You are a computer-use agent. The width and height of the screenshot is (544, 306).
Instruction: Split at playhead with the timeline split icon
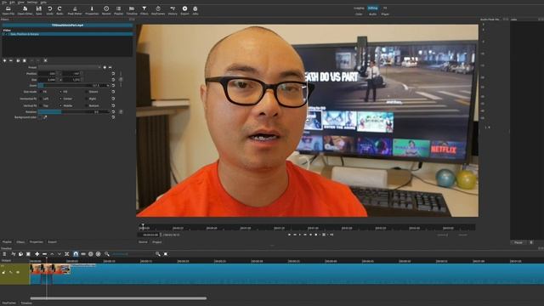coord(67,254)
